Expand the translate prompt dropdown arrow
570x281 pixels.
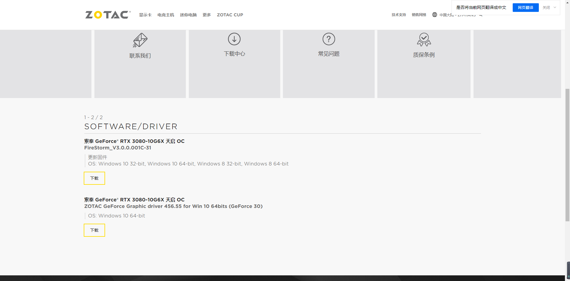[555, 7]
